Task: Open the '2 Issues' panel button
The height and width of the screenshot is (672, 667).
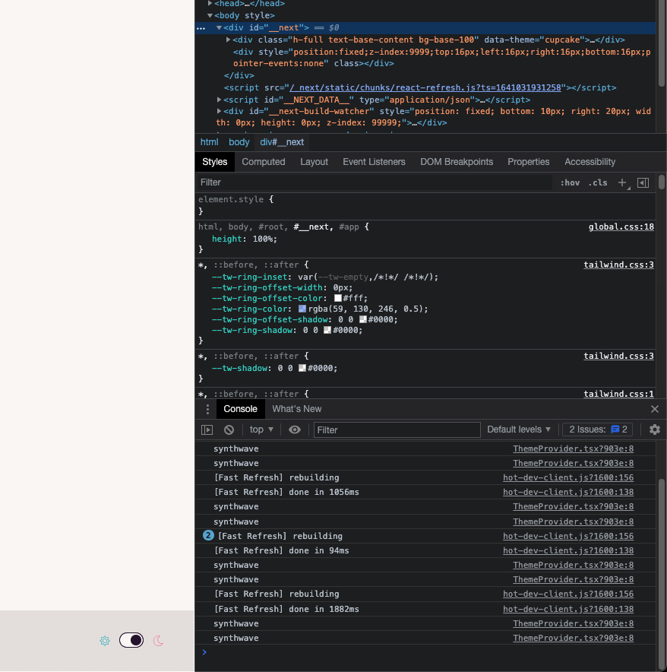Action: point(597,430)
